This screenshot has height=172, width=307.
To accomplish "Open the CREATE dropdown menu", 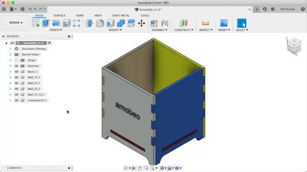I will [x=56, y=30].
